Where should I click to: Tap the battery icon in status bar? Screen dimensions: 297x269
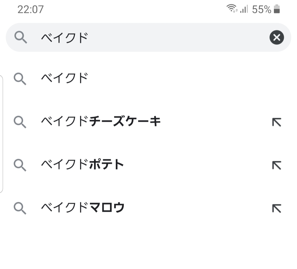[x=277, y=9]
